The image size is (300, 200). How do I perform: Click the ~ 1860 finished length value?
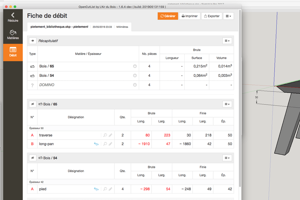pos(185,144)
